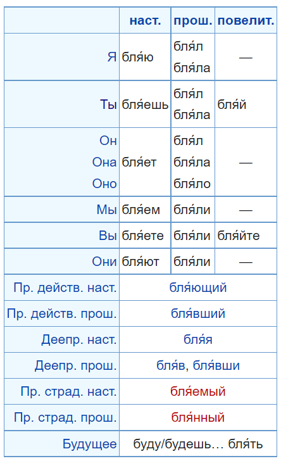Open the 'Он' pronoun link
The image size is (281, 461).
coord(108,141)
